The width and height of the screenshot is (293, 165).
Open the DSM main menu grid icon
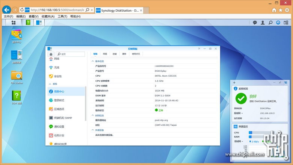[14, 23]
